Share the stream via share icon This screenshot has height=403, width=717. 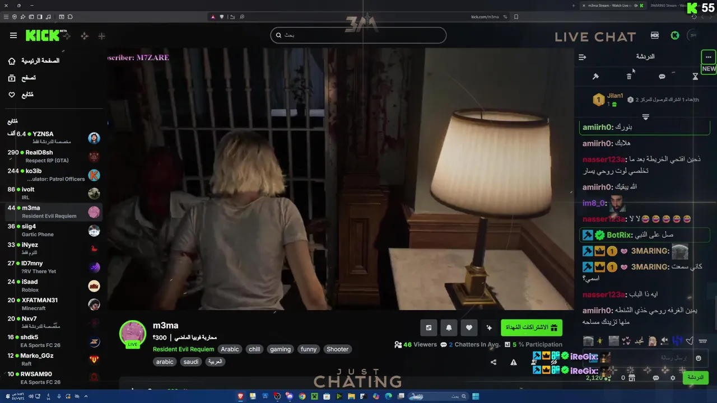coord(493,362)
